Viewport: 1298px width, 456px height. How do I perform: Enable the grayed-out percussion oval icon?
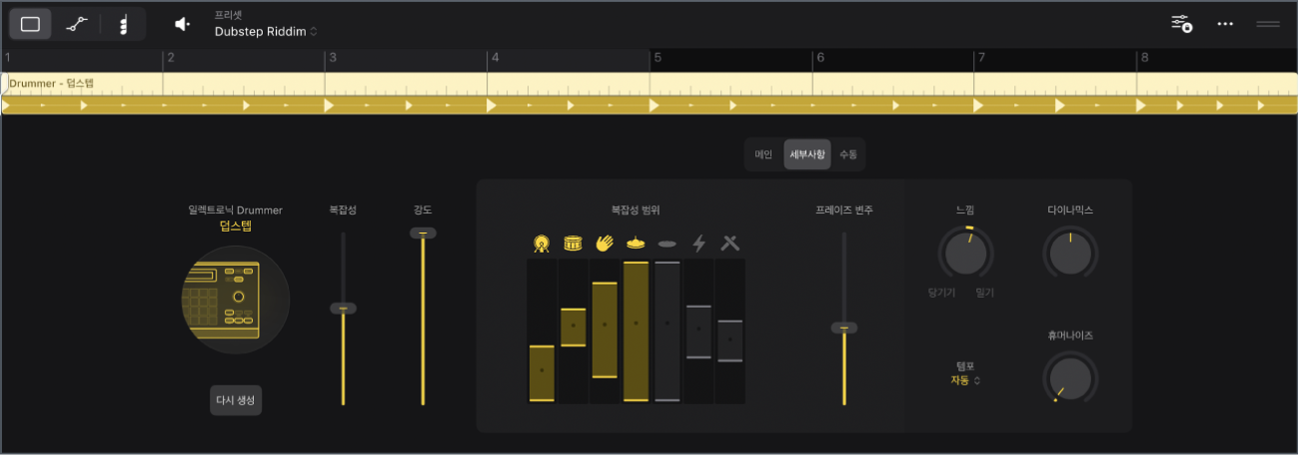pos(667,244)
